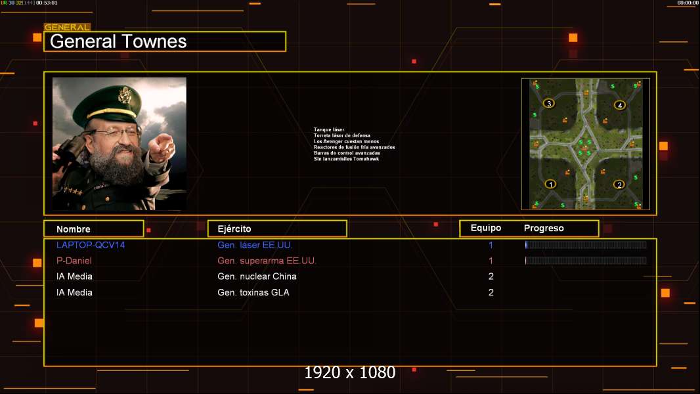This screenshot has width=700, height=394.
Task: Click Sin lanzamisiles Tomahawk text
Action: pyautogui.click(x=347, y=159)
